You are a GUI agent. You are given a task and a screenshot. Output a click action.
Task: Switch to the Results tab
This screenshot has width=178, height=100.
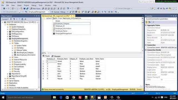pyautogui.click(x=46, y=56)
